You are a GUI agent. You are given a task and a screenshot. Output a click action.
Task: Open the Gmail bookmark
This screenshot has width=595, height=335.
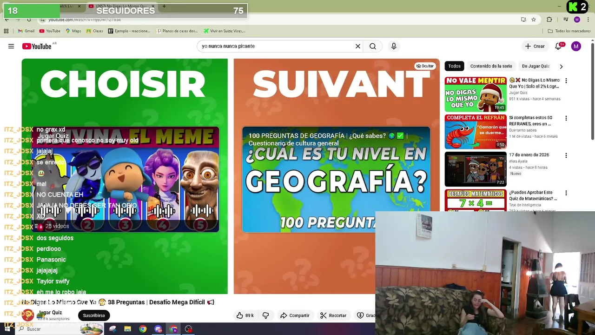pyautogui.click(x=26, y=31)
